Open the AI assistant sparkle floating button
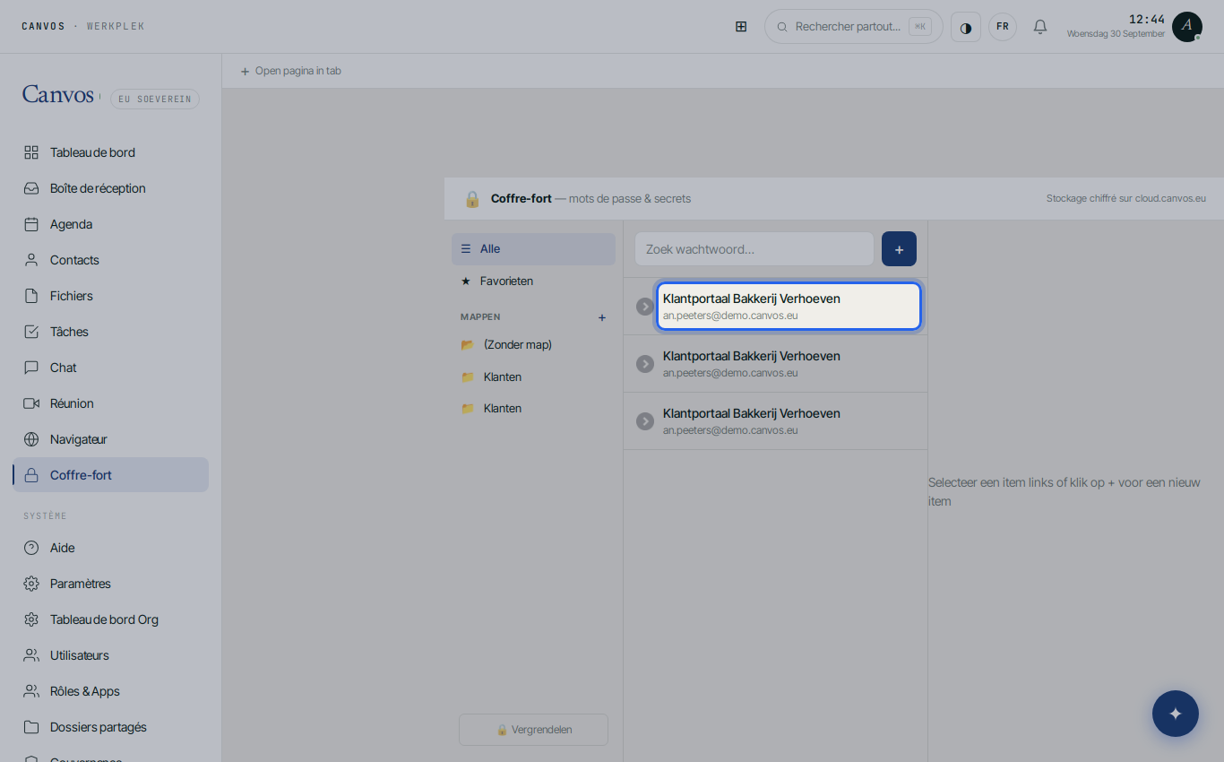 pos(1176,714)
